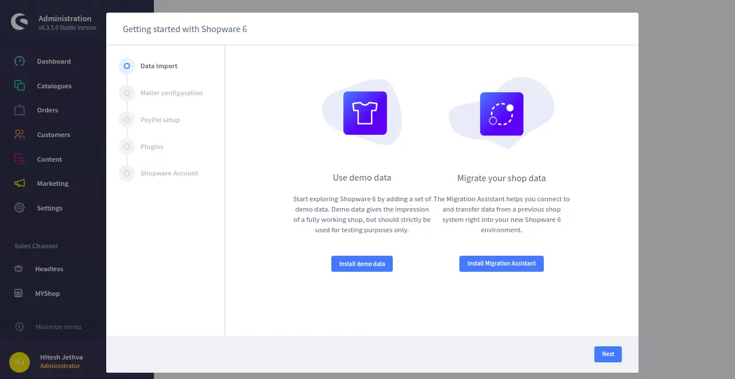Click the PayPal setup step label
This screenshot has height=379, width=735.
tap(160, 120)
